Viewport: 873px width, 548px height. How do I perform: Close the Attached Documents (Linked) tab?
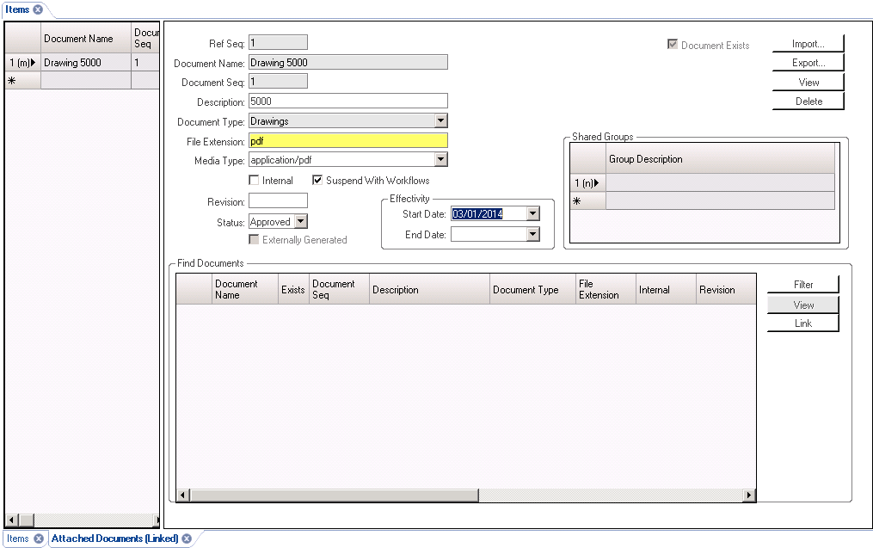point(186,539)
